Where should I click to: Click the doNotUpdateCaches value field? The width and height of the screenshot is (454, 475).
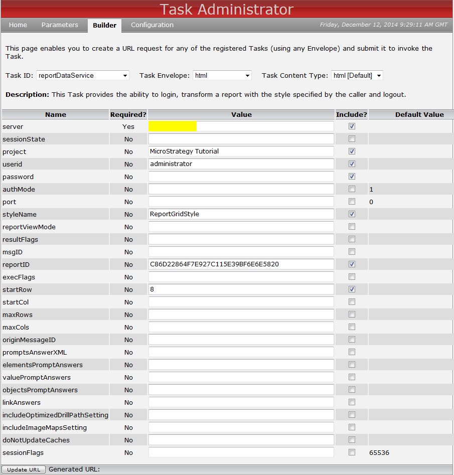[241, 440]
